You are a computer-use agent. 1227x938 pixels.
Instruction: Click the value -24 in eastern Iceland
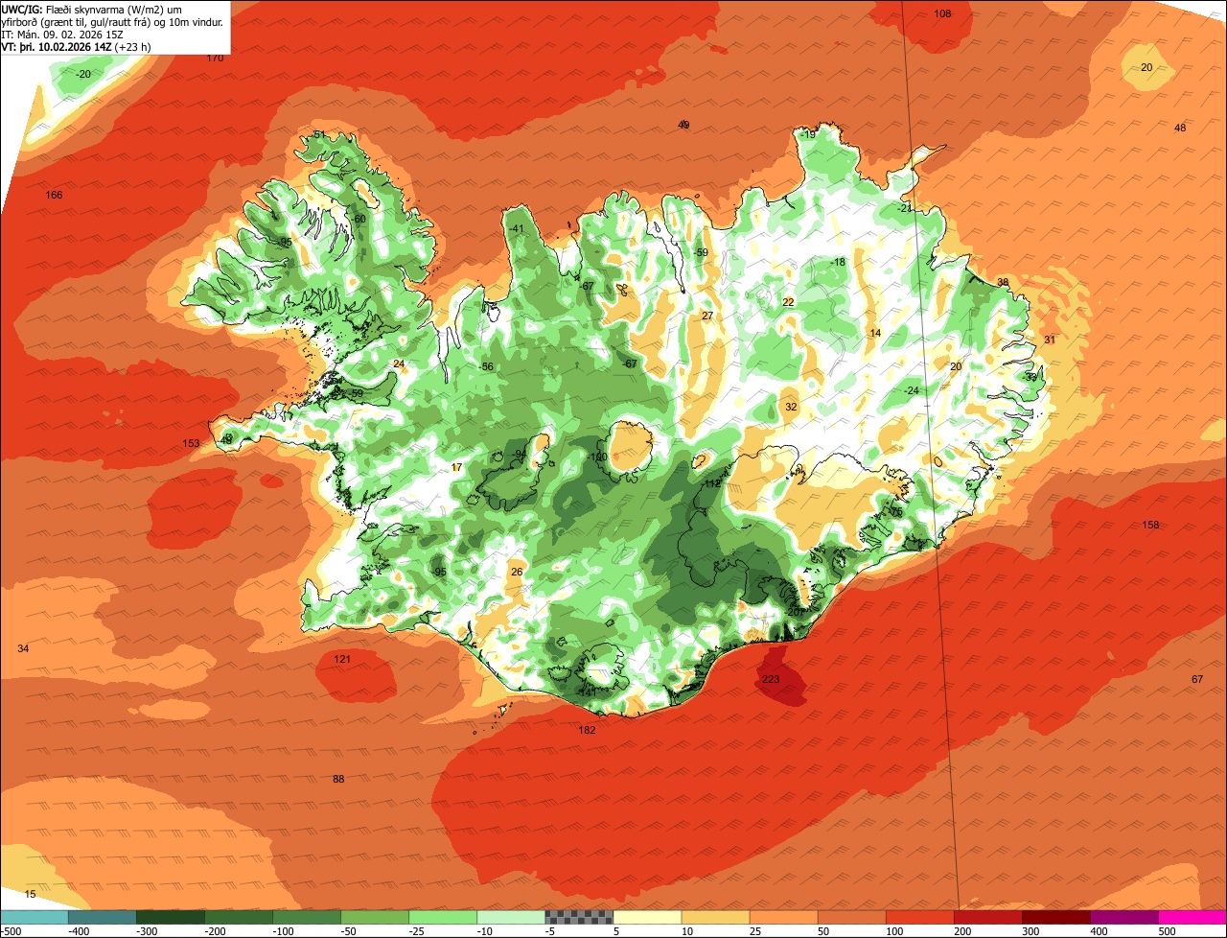tap(911, 390)
